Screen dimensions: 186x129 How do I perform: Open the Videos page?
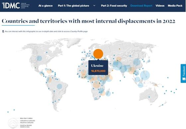(x=160, y=6)
